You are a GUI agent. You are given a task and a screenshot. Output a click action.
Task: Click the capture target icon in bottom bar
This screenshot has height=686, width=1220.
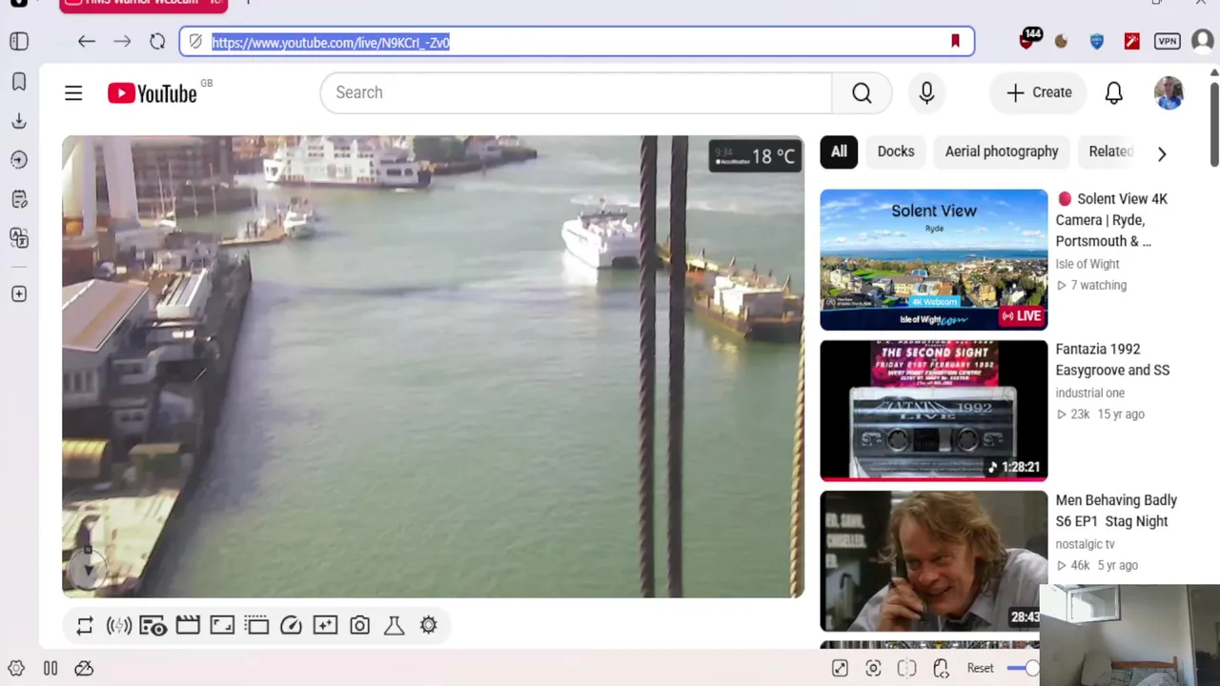coord(873,668)
